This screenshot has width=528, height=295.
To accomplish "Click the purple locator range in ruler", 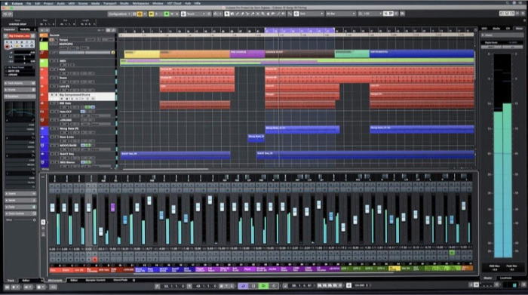I will pyautogui.click(x=299, y=30).
